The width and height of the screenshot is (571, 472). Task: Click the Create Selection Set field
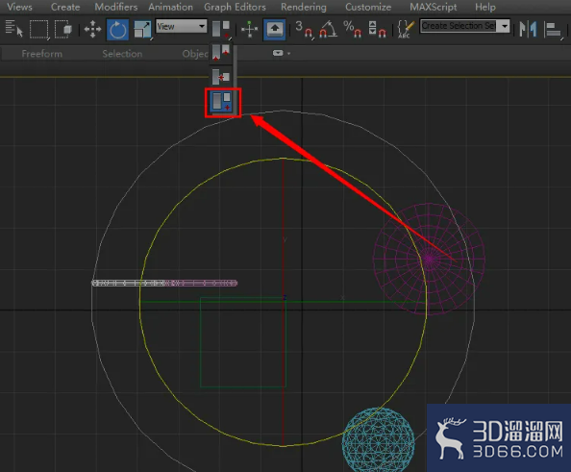(459, 26)
